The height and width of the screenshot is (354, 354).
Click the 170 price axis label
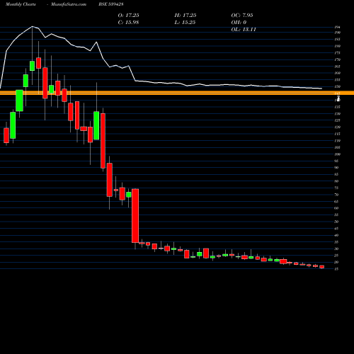[338, 59]
